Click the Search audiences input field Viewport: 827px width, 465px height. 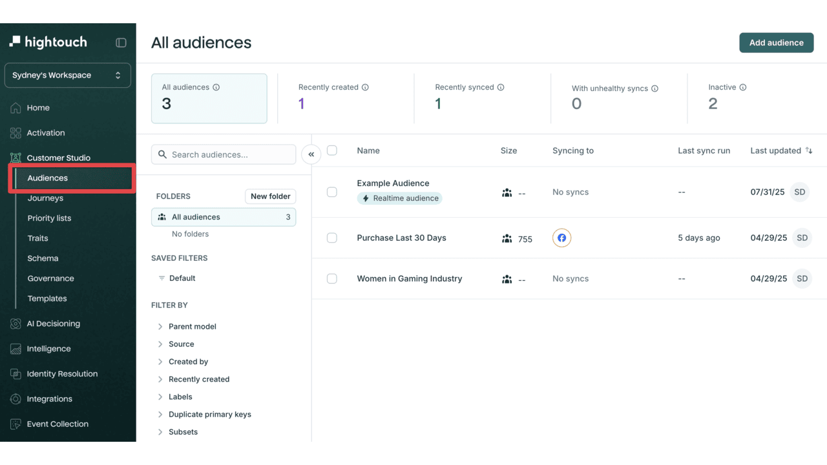click(224, 154)
